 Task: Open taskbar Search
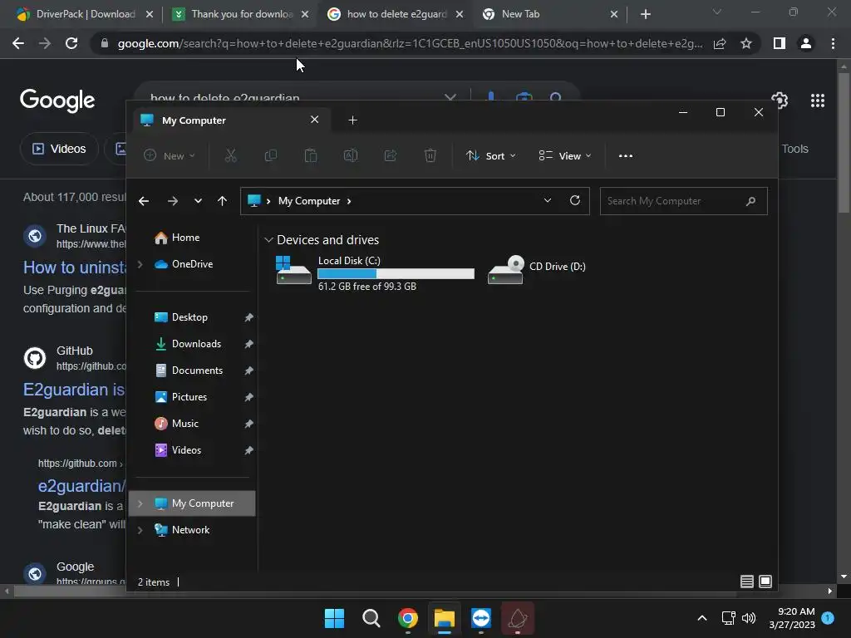pos(371,618)
